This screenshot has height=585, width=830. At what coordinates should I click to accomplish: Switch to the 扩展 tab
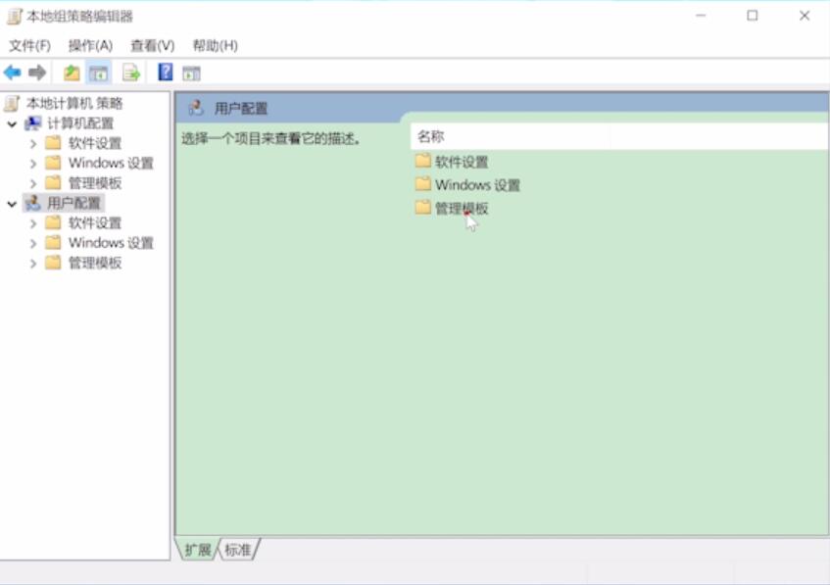pos(197,550)
